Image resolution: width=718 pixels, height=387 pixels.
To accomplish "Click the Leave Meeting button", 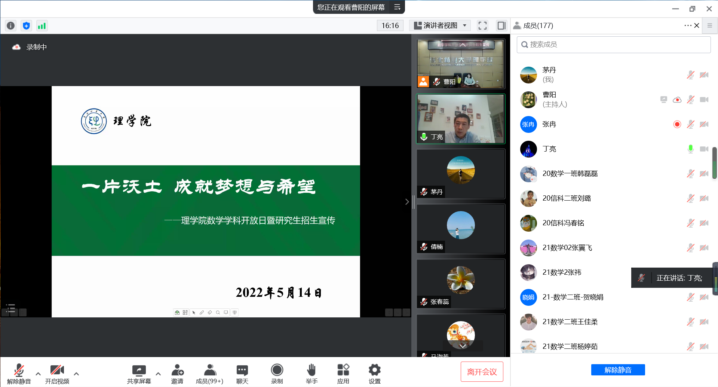I will pos(482,372).
